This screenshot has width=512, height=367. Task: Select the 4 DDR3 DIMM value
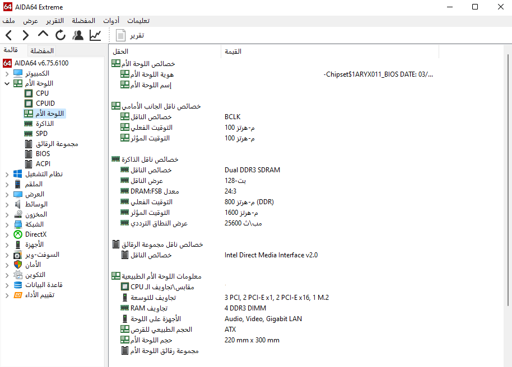(245, 308)
